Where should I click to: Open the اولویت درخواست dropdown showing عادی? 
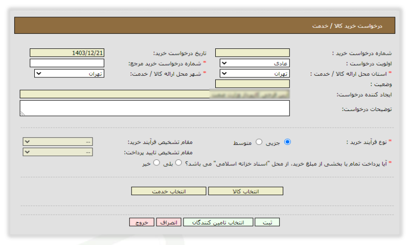click(255, 63)
